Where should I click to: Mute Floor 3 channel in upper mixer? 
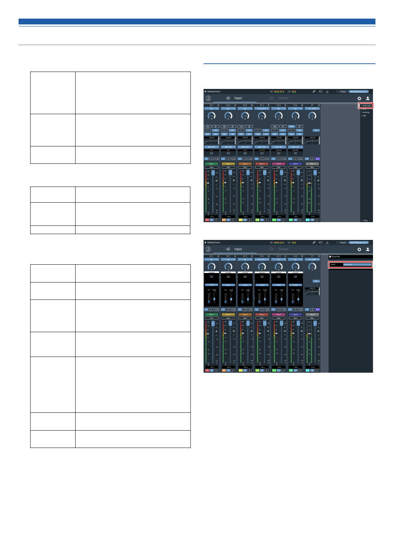pyautogui.click(x=245, y=167)
